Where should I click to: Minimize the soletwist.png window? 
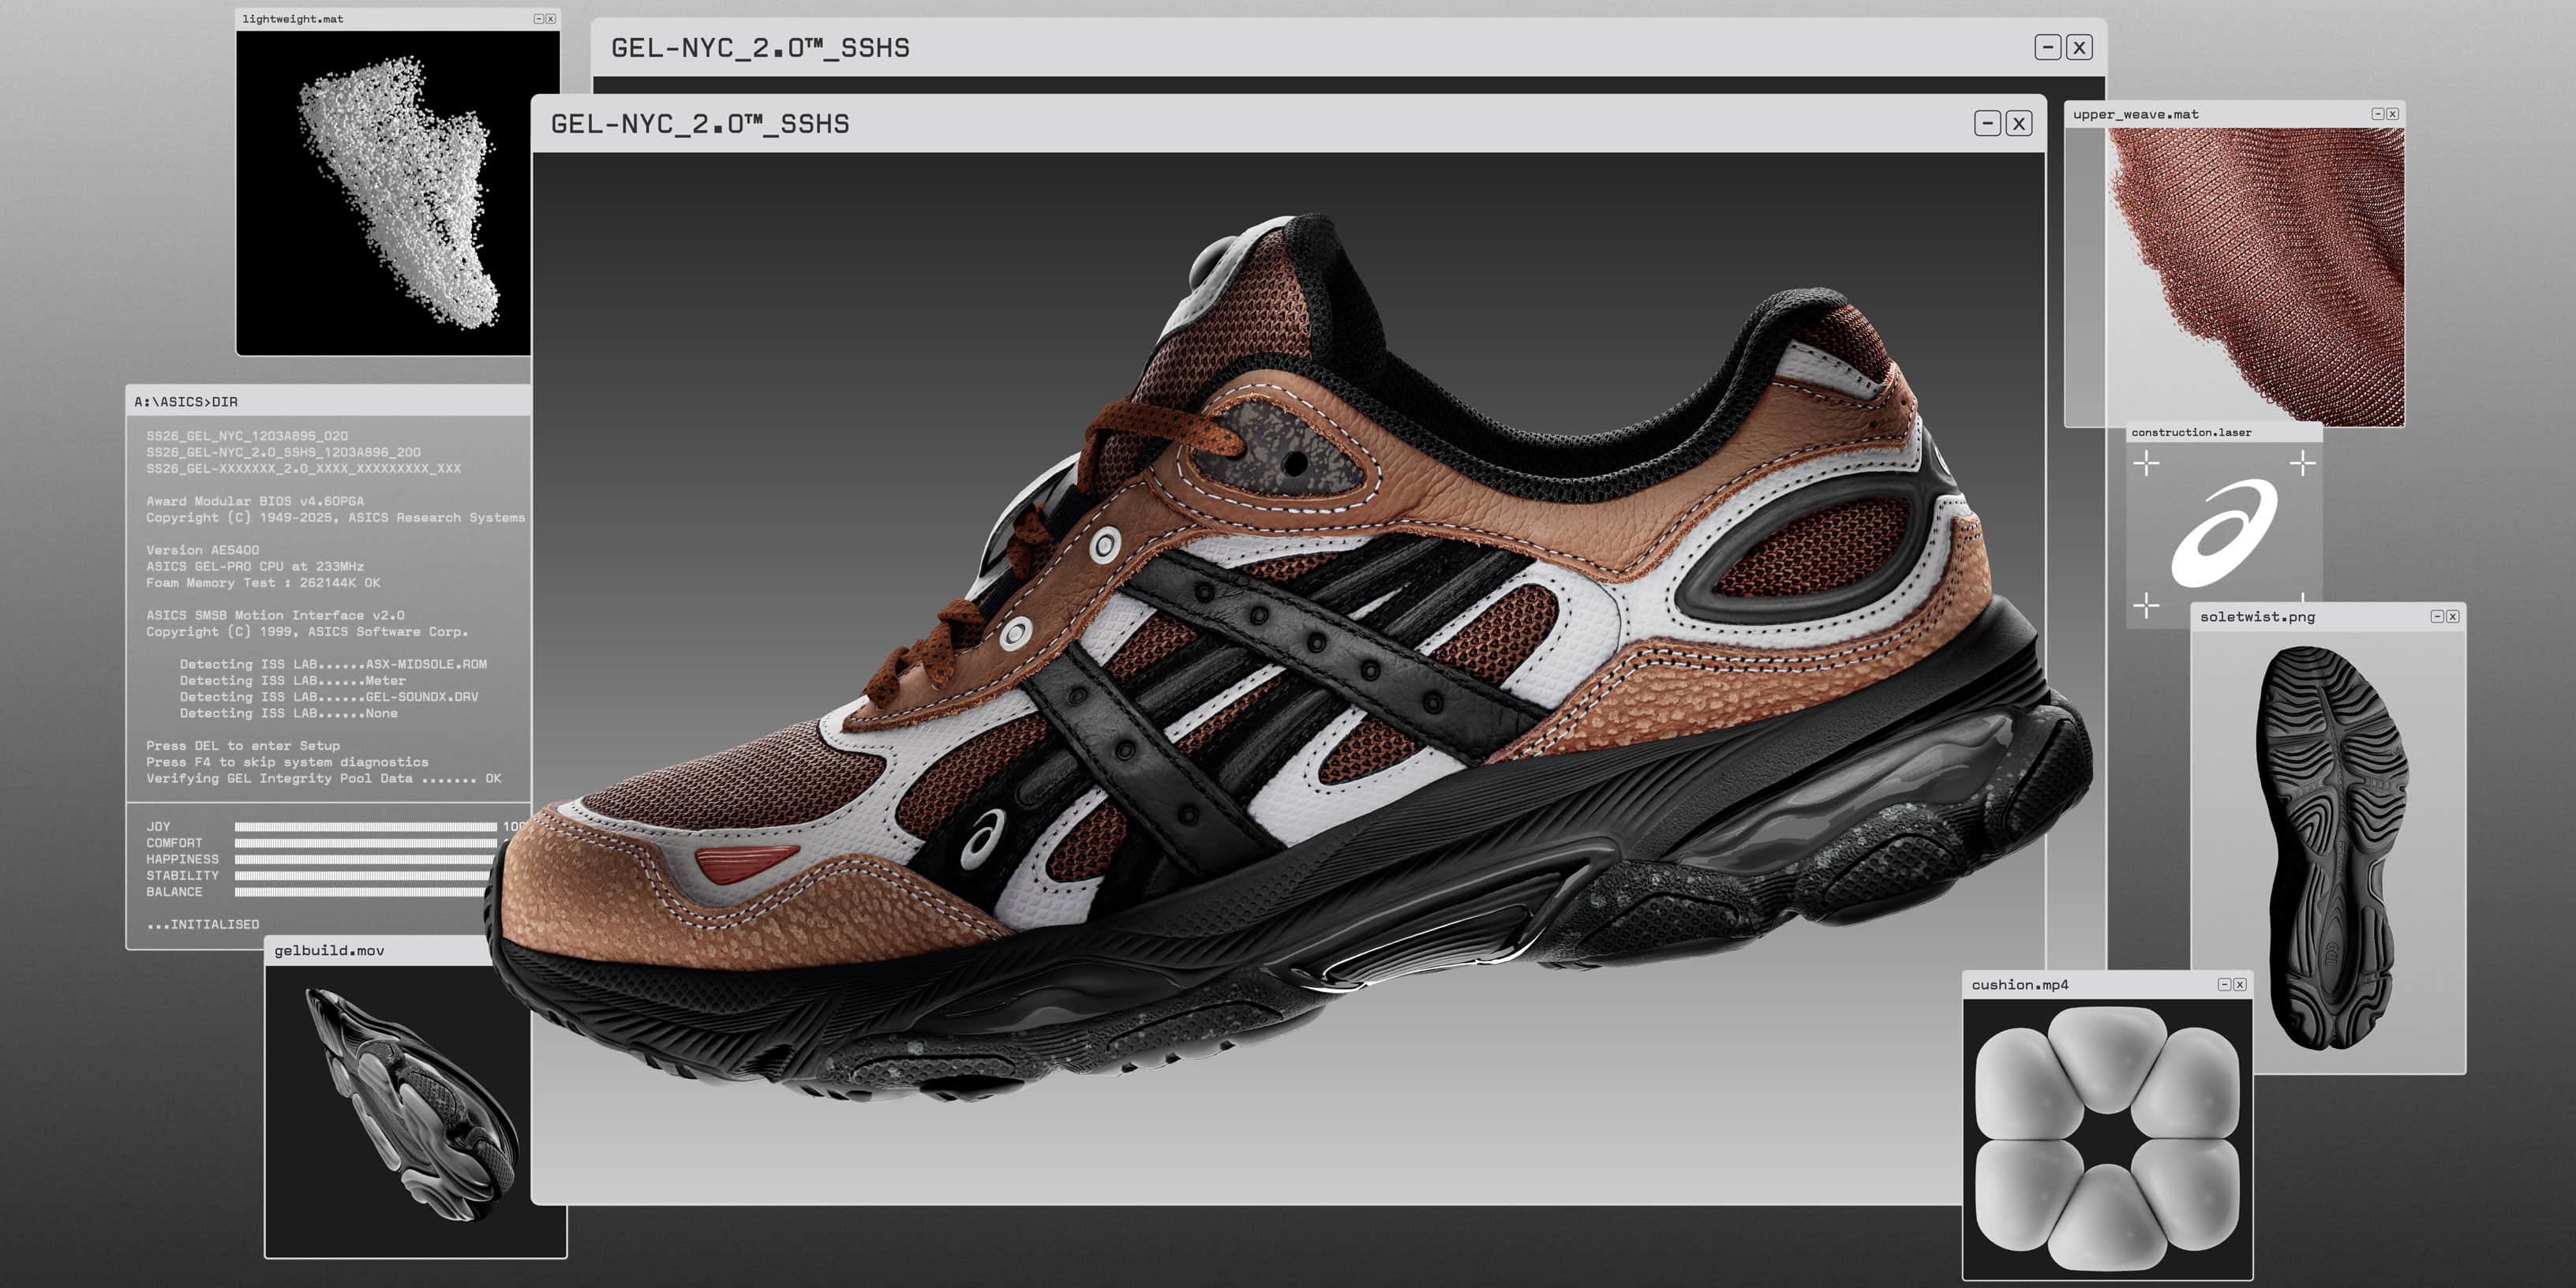tap(2437, 617)
